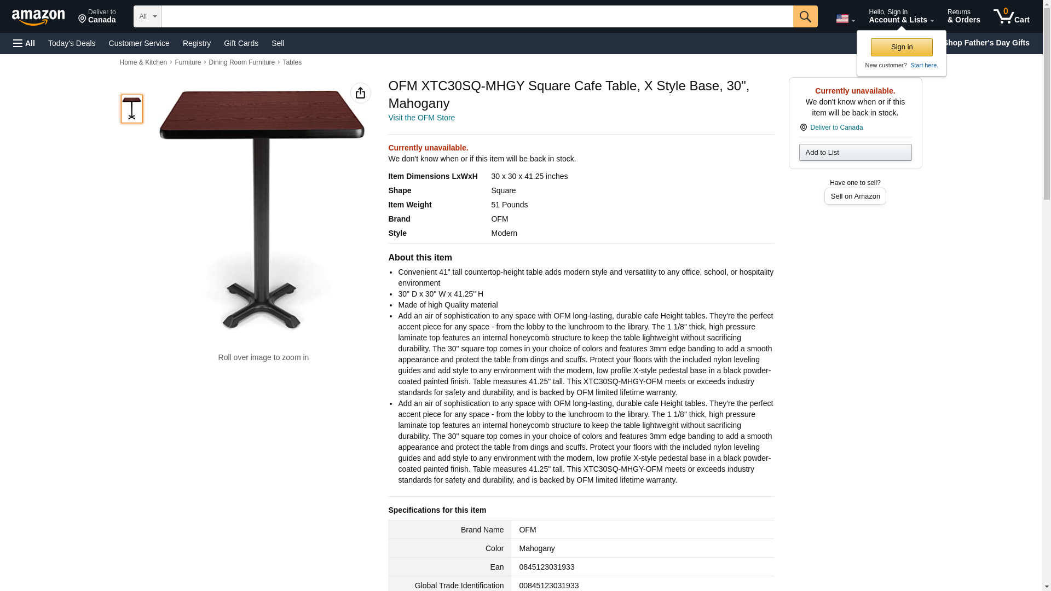1051x591 pixels.
Task: Expand the search category All dropdown
Action: [x=147, y=16]
